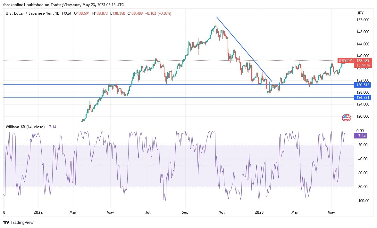This screenshot has width=377, height=228.
Task: Select the 2023 label on the time axis
Action: pyautogui.click(x=260, y=212)
